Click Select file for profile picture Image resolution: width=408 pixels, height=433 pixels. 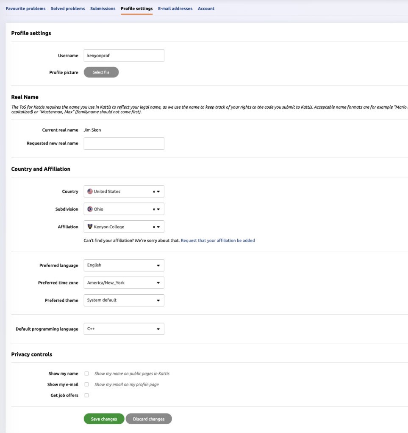pyautogui.click(x=101, y=72)
